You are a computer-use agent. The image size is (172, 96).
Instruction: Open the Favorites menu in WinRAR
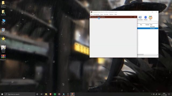[106, 14]
